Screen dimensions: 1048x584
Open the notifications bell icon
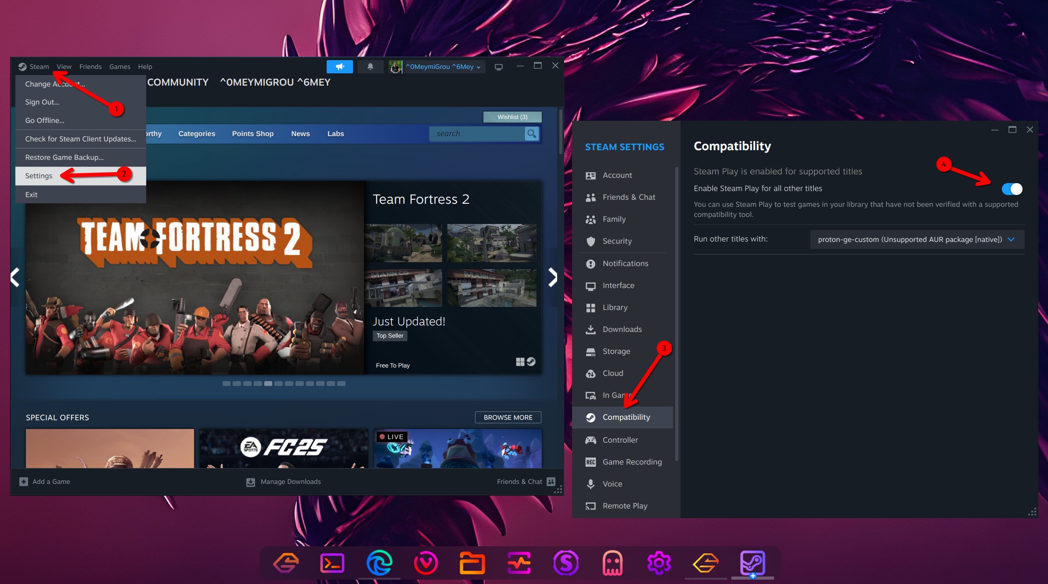tap(370, 67)
